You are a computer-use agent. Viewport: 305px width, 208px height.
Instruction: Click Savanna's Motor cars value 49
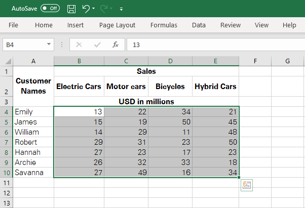[x=126, y=173]
